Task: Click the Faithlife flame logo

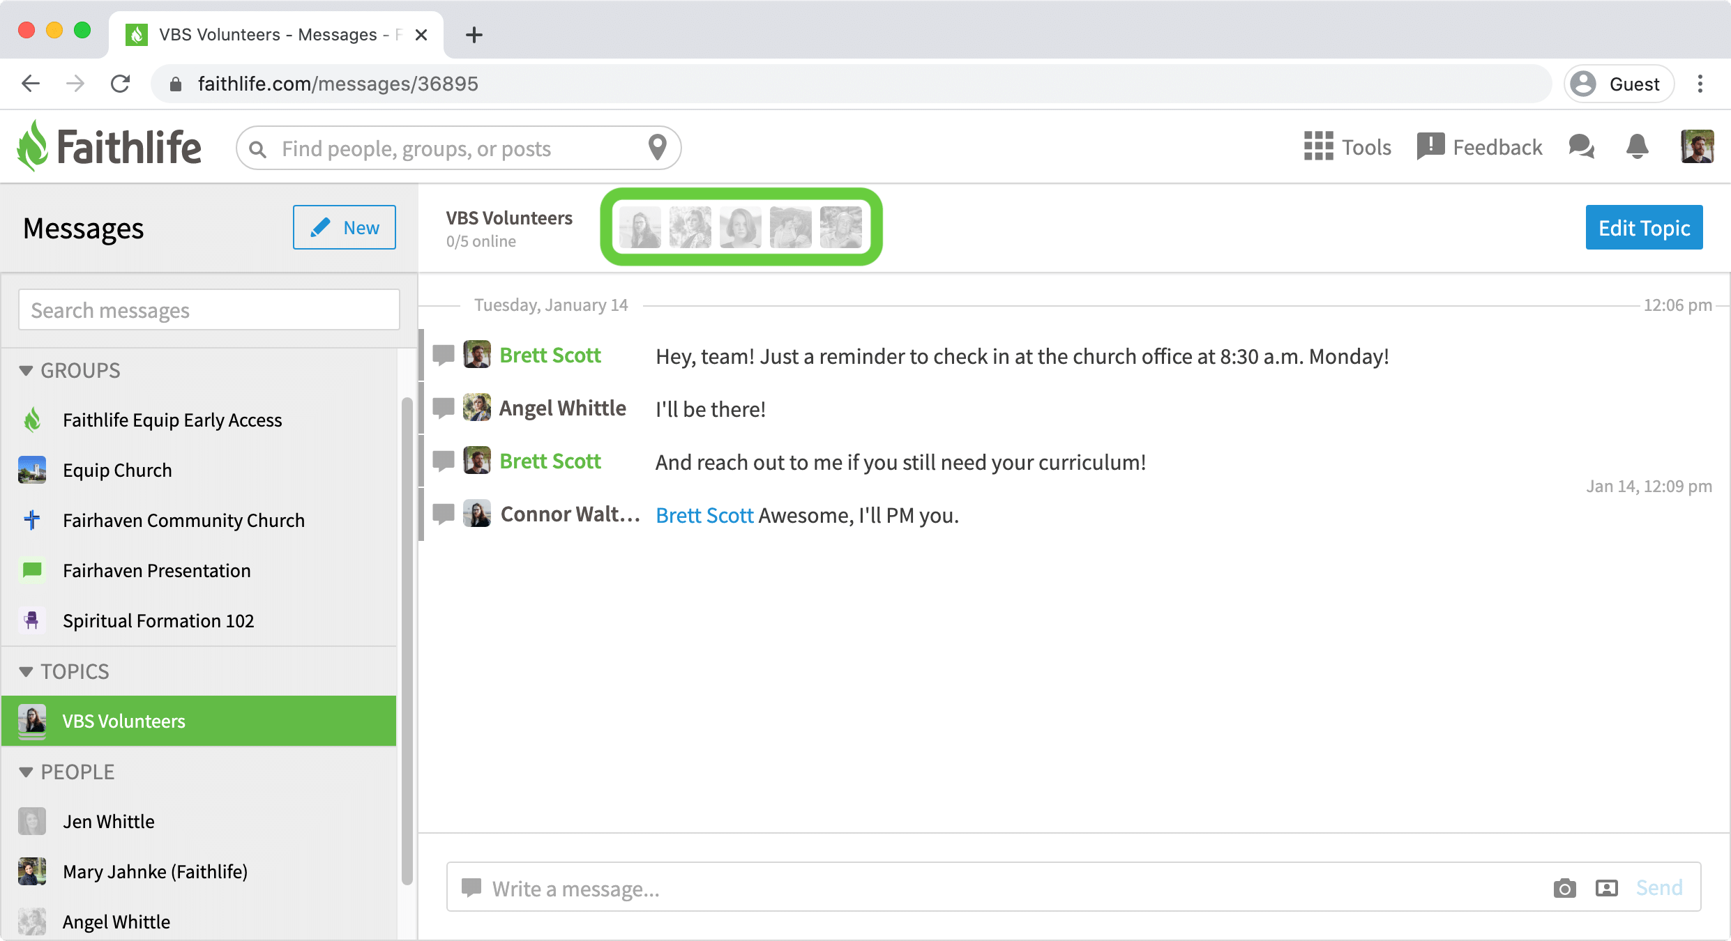Action: coord(32,146)
